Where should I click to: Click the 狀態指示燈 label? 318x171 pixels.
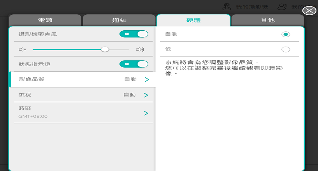[x=35, y=64]
